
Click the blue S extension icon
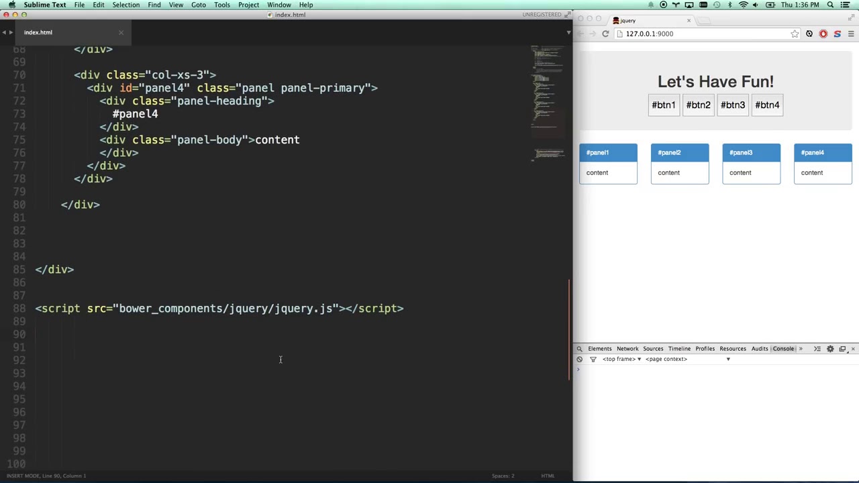click(x=837, y=34)
